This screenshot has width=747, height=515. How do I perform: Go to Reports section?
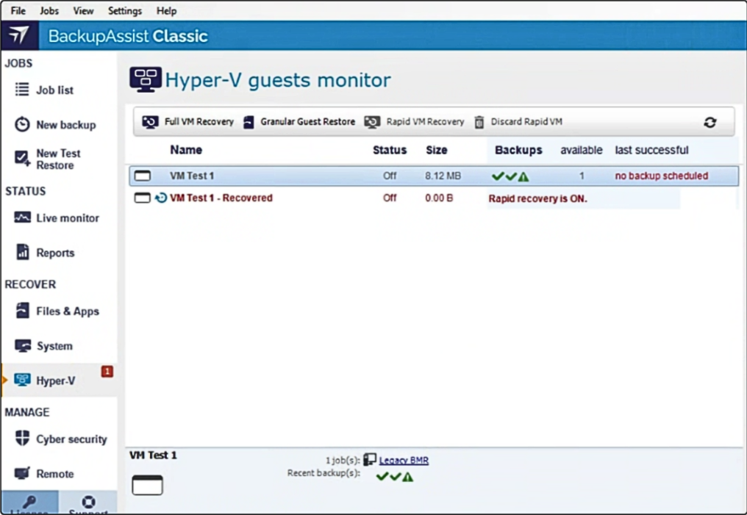tap(55, 253)
